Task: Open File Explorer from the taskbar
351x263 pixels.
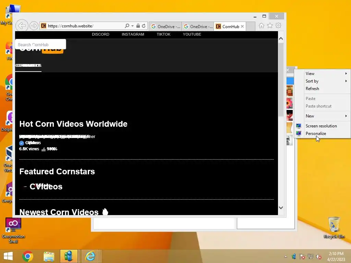Action: pyautogui.click(x=49, y=256)
